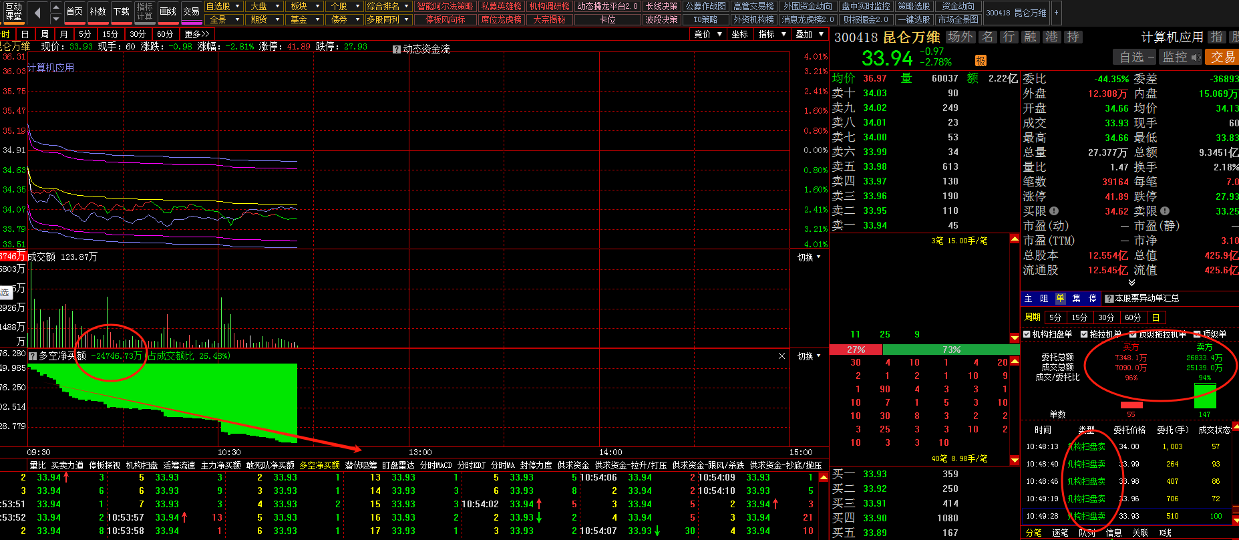Open help icon for 多空净买额
This screenshot has height=540, width=1239.
(x=33, y=356)
